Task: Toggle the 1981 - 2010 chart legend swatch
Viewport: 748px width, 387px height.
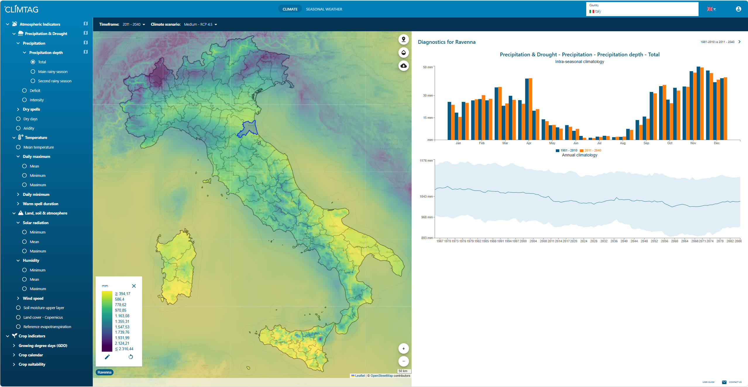Action: (558, 151)
